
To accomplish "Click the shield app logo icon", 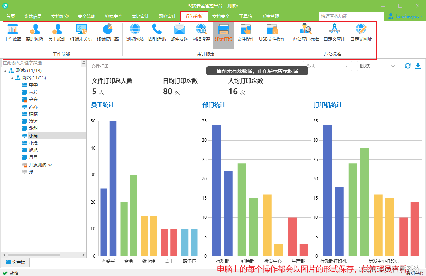I will (x=5, y=6).
